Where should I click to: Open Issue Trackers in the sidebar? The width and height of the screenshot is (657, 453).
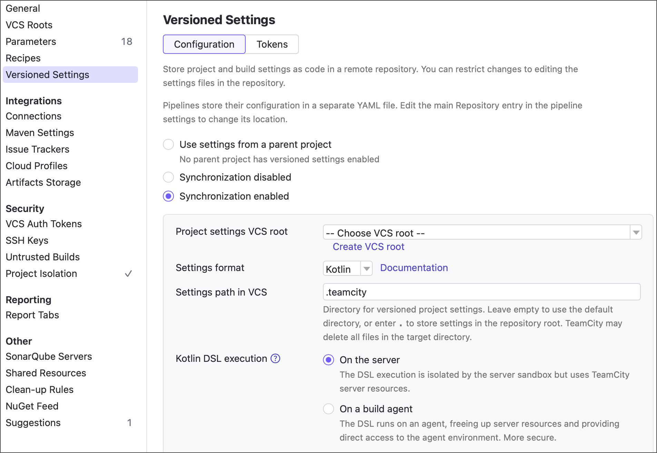(x=37, y=149)
